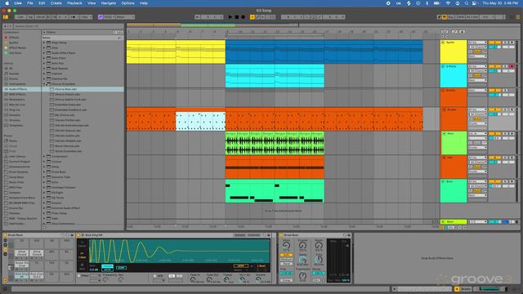Open the Navigate menu
The width and height of the screenshot is (523, 294).
[109, 3]
